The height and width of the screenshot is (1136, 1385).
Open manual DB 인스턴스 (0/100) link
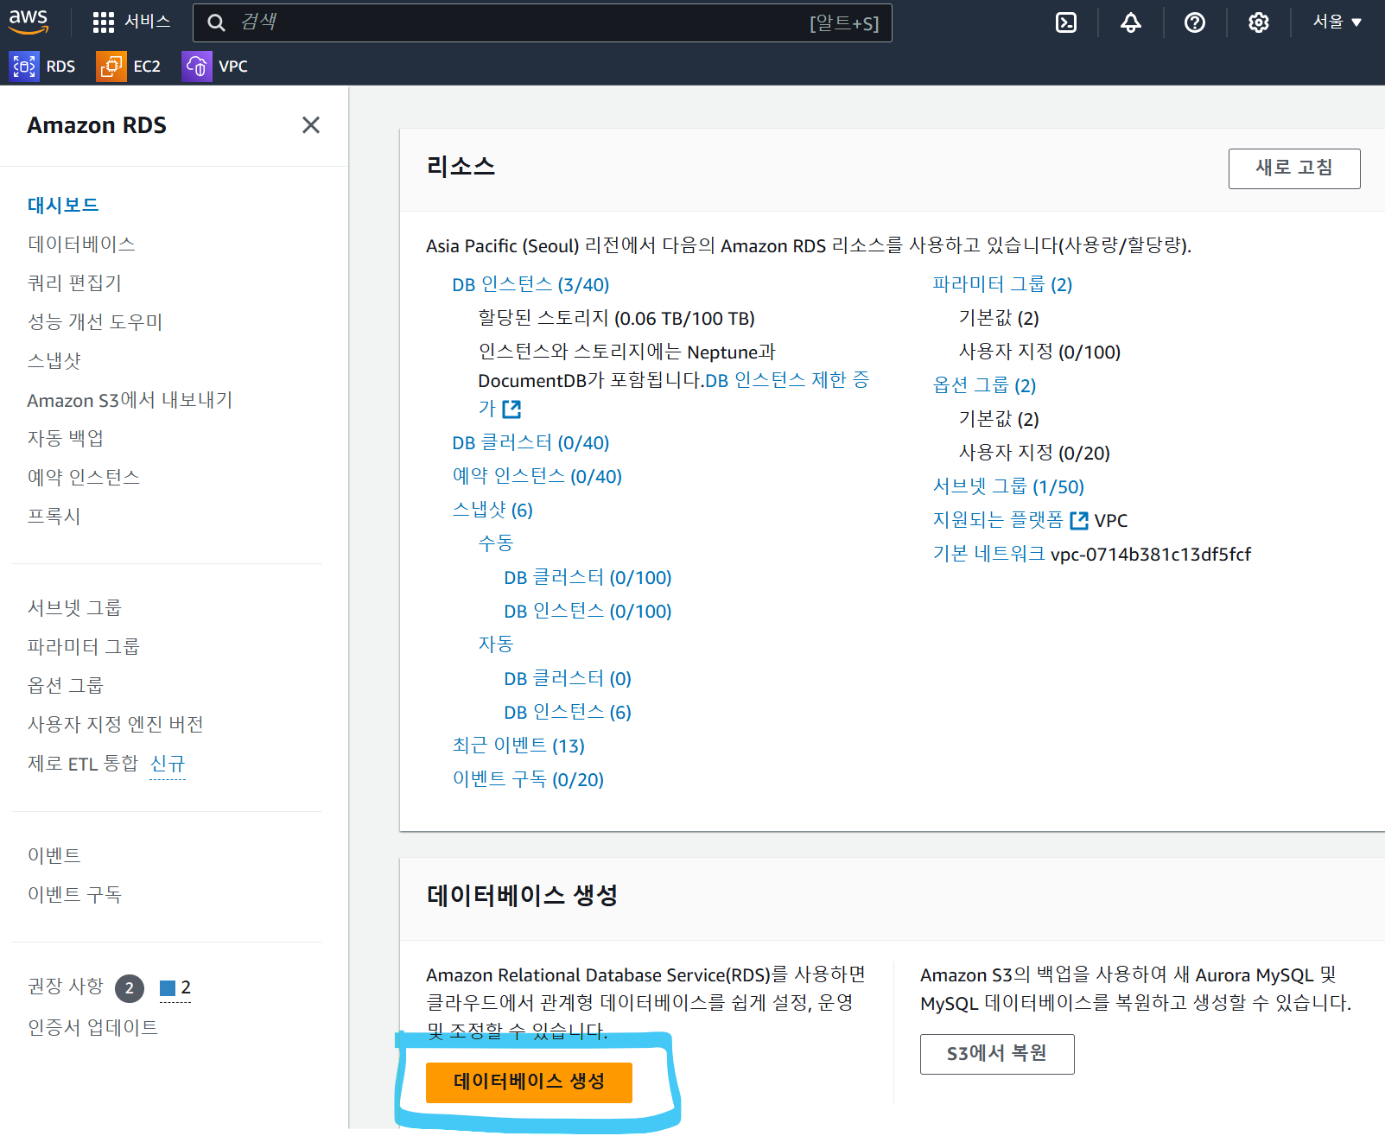coord(588,611)
